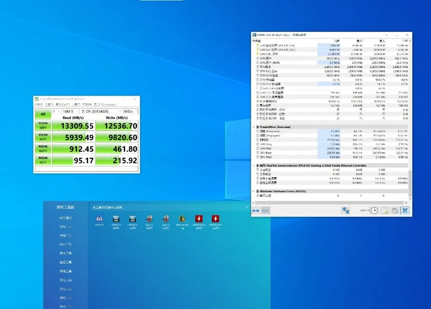Image resolution: width=431 pixels, height=309 pixels.
Task: Open the first RAMBurster red lightning icon
Action: pyautogui.click(x=198, y=220)
